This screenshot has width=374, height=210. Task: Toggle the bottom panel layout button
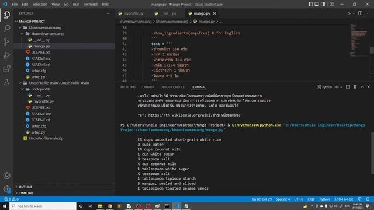coord(317,4)
